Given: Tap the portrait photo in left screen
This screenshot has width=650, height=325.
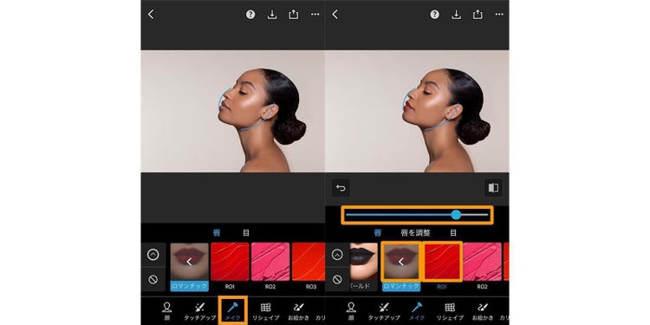Looking at the screenshot, I should tap(232, 111).
